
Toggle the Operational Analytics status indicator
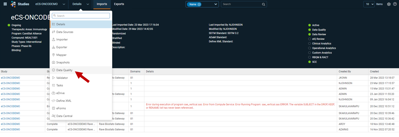pos(309,48)
